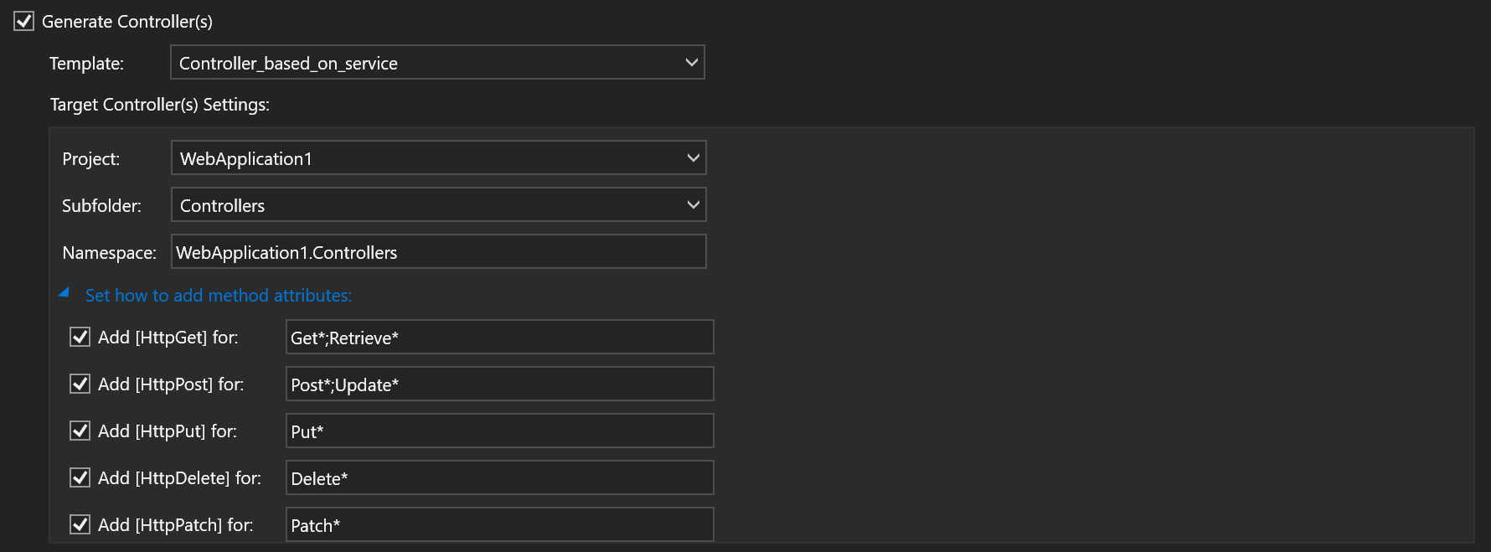1491x552 pixels.
Task: Click the Set how to add method attributes link
Action: (218, 296)
